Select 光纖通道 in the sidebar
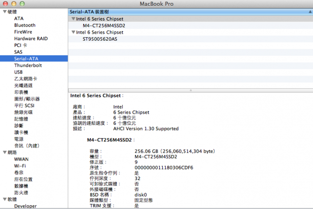The height and width of the screenshot is (209, 313). pyautogui.click(x=23, y=86)
